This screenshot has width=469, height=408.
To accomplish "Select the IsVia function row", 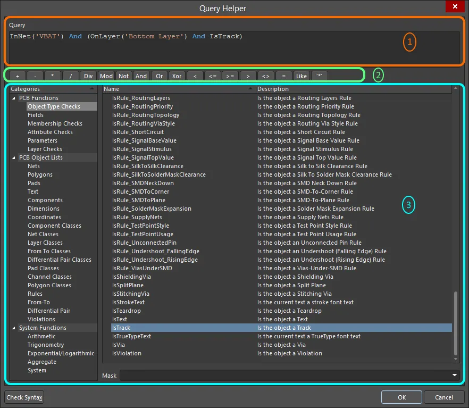I will point(281,345).
